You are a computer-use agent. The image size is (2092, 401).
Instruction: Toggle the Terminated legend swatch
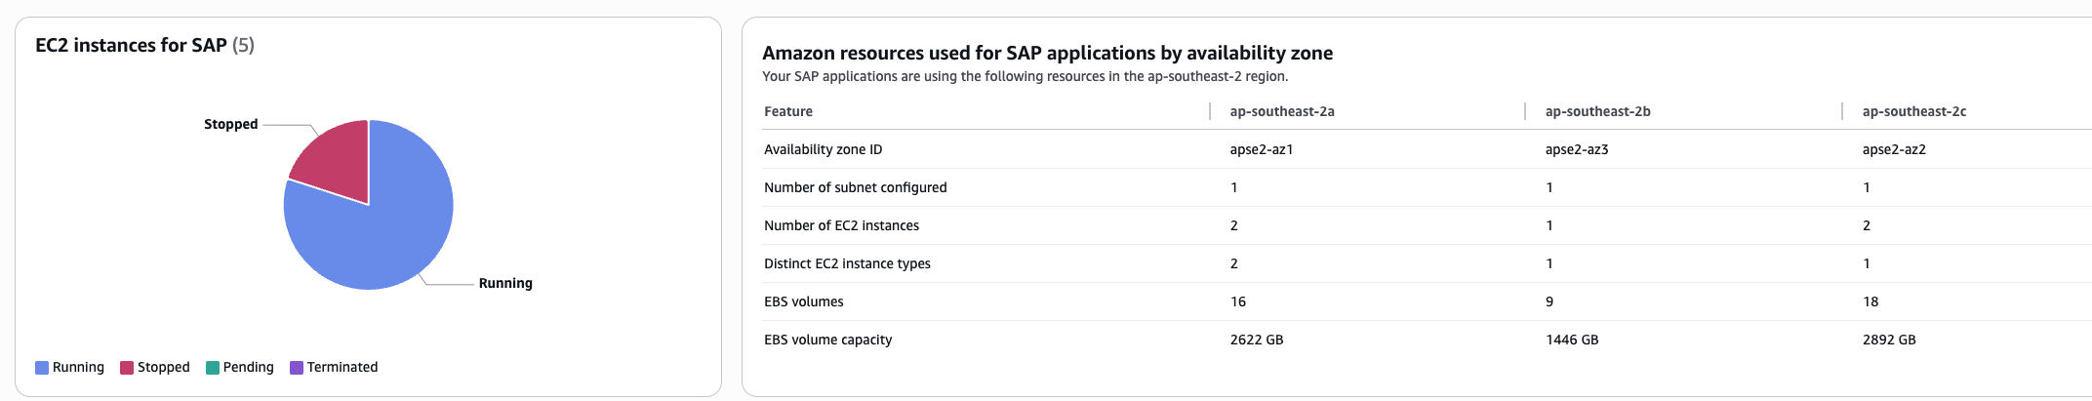297,368
